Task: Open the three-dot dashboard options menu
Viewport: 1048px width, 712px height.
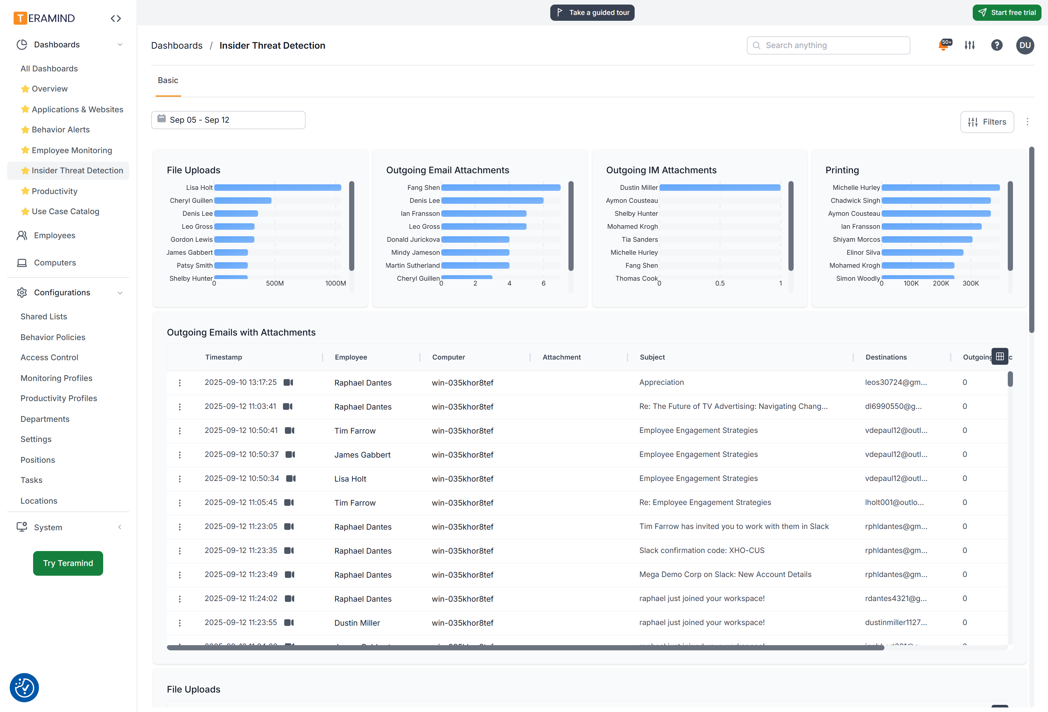Action: point(1027,122)
